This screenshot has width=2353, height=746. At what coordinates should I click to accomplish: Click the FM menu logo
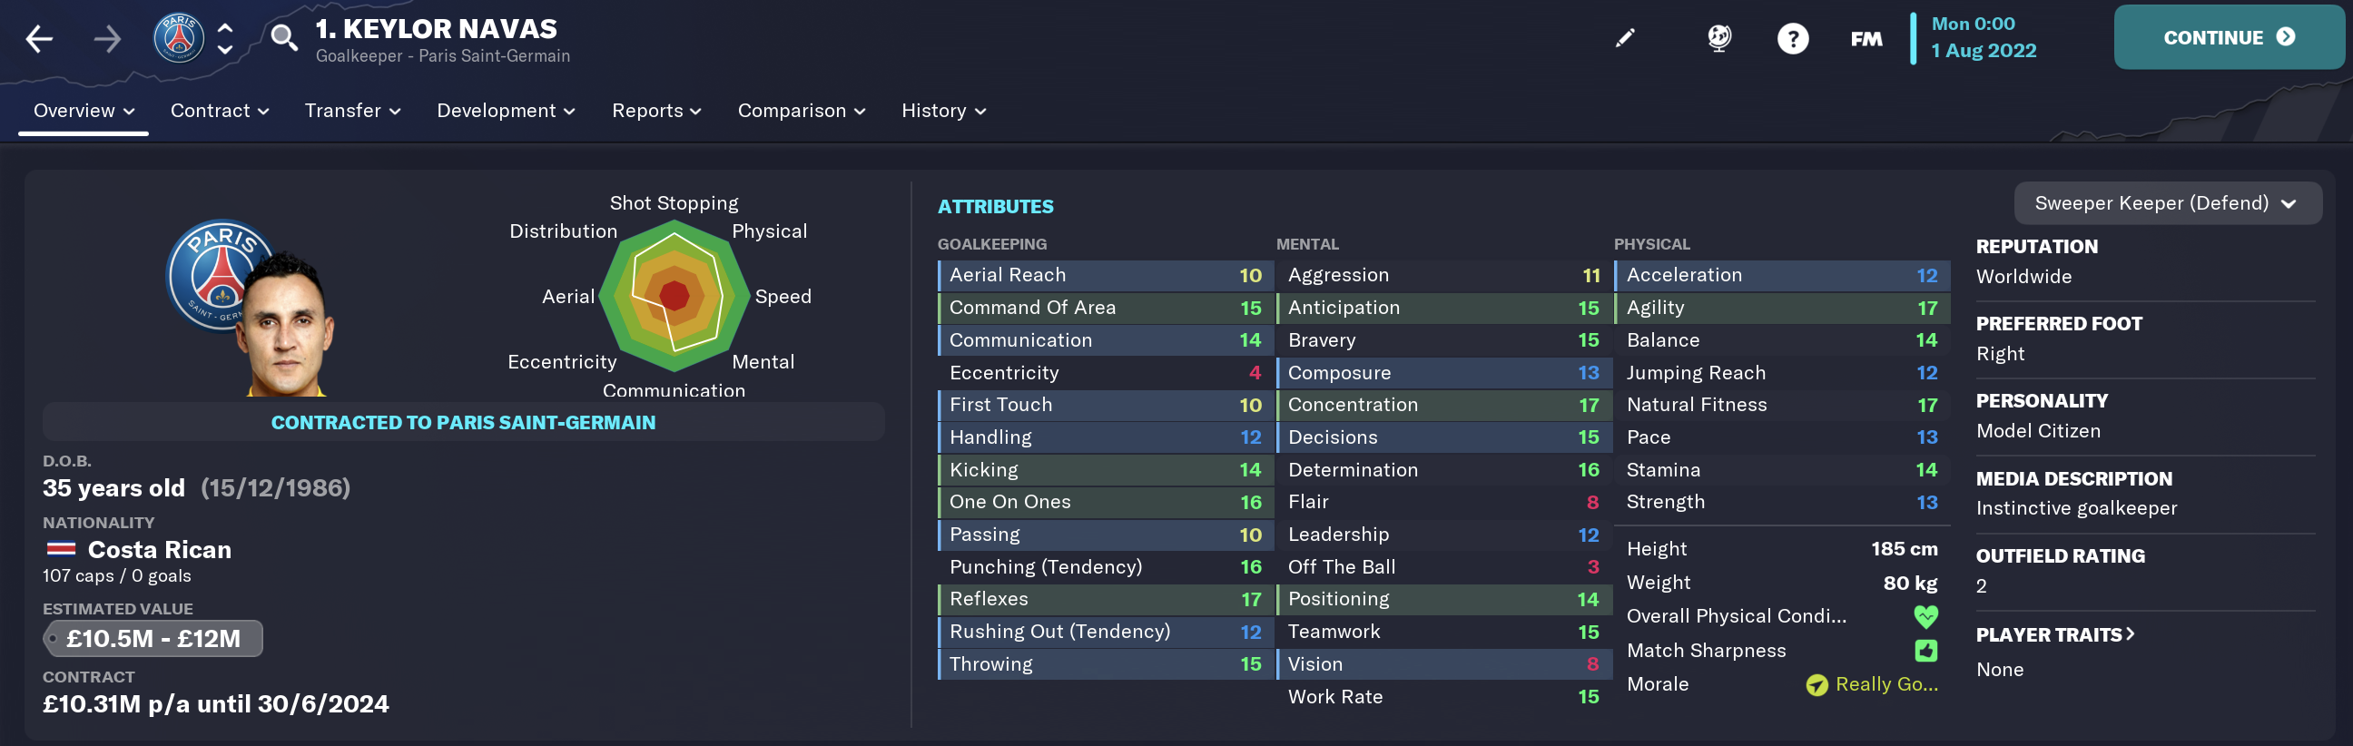coord(1866,38)
